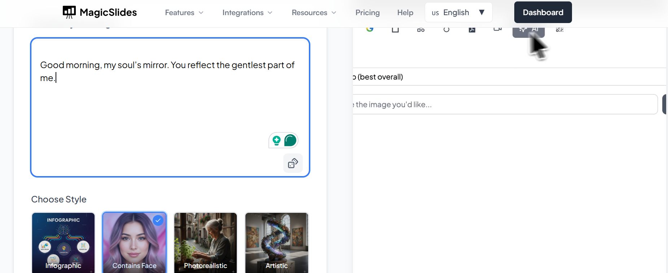The width and height of the screenshot is (668, 273).
Task: Toggle the Contains Face style checkmark
Action: (158, 220)
